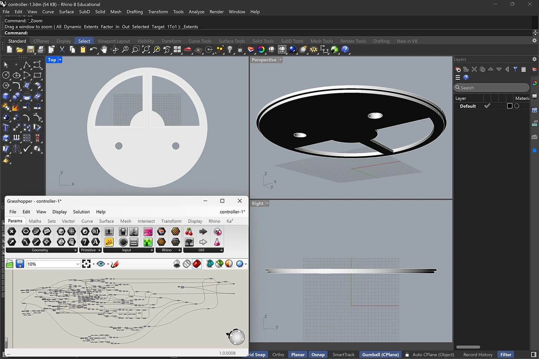Click the Default layer's black color swatch

pos(509,106)
